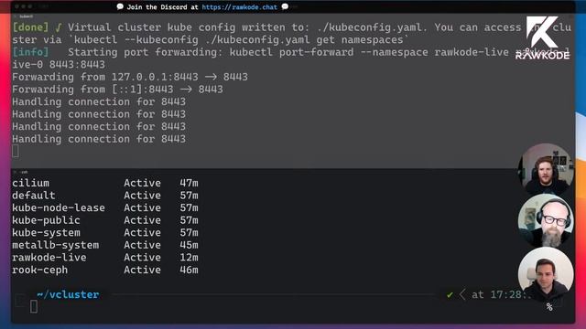Click the speech bubble icon before "Join the Discord"
Image resolution: width=586 pixels, height=329 pixels.
point(120,6)
